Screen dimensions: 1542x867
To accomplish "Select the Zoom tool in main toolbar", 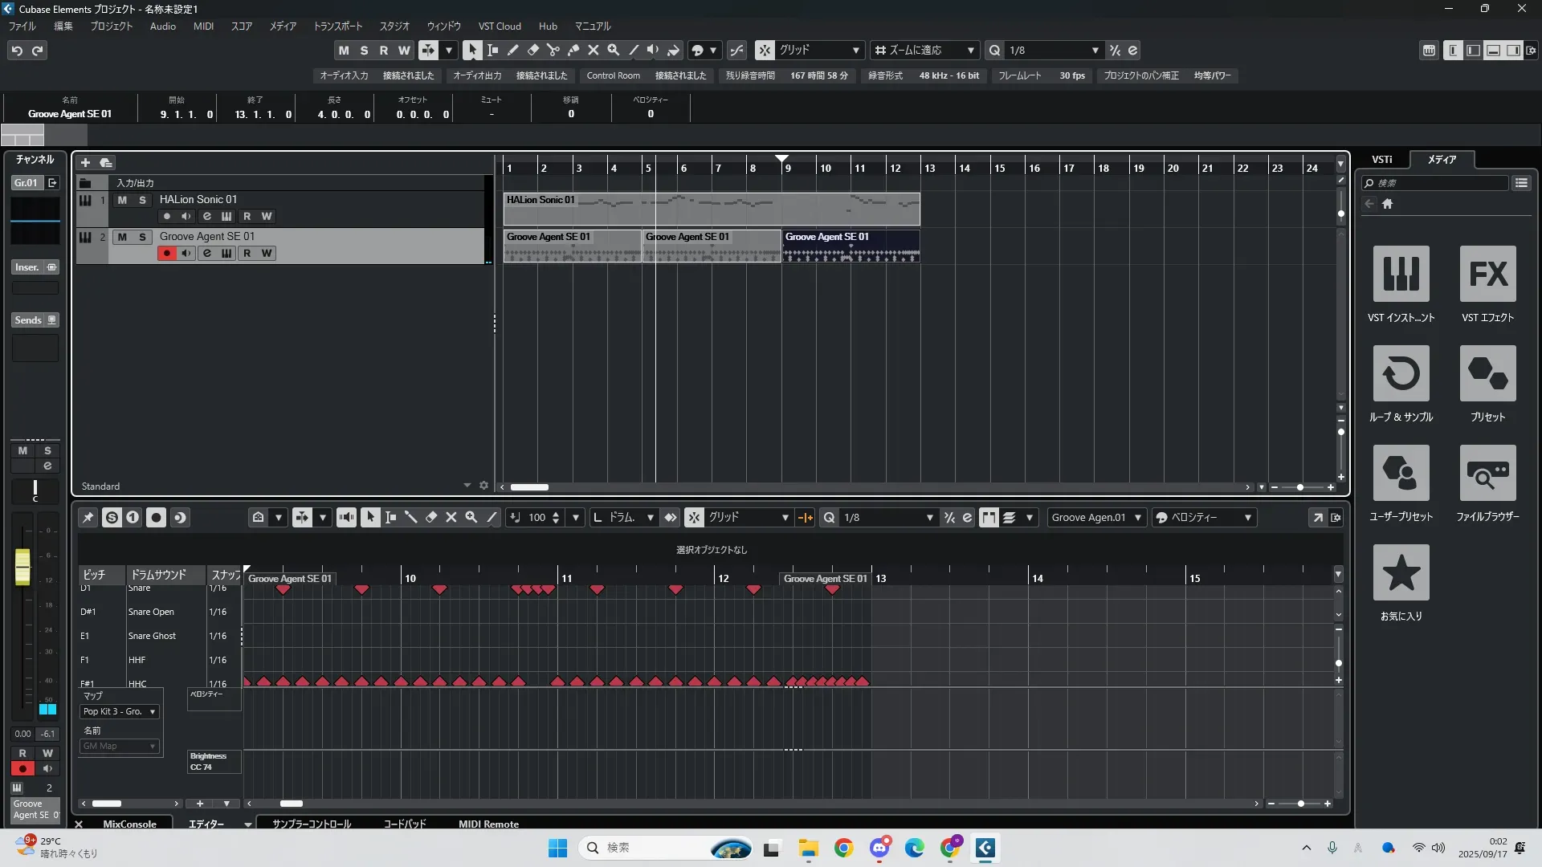I will point(614,50).
